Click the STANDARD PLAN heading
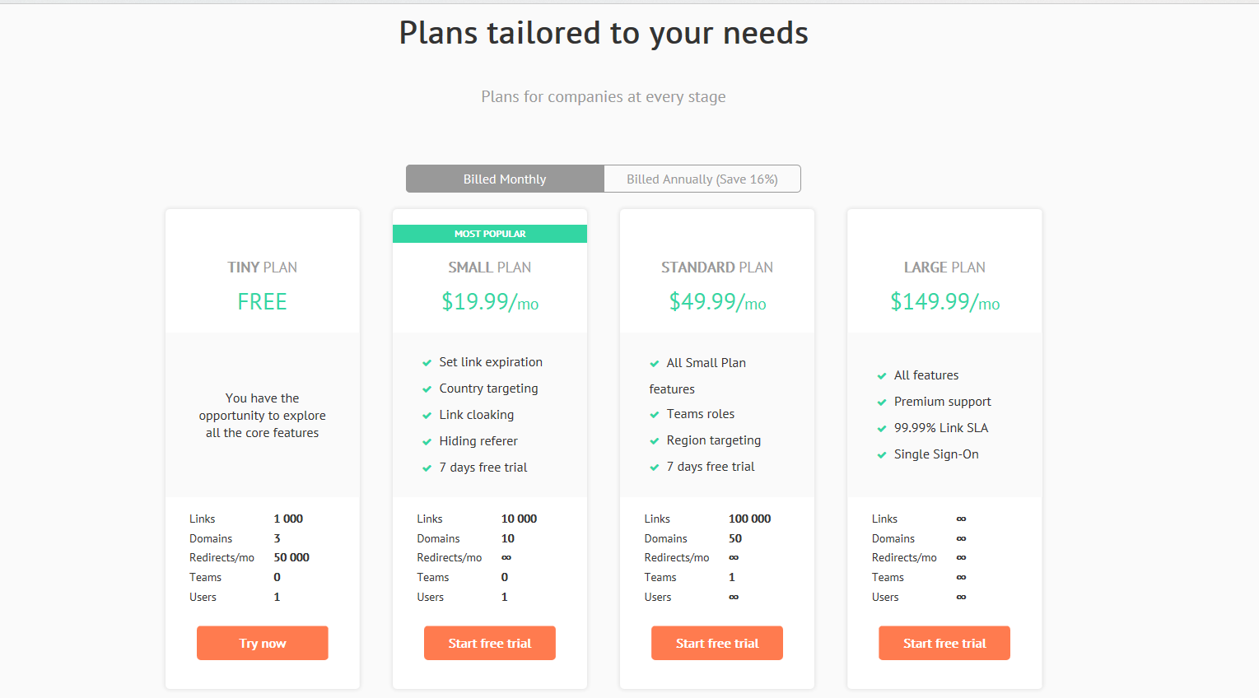 717,268
